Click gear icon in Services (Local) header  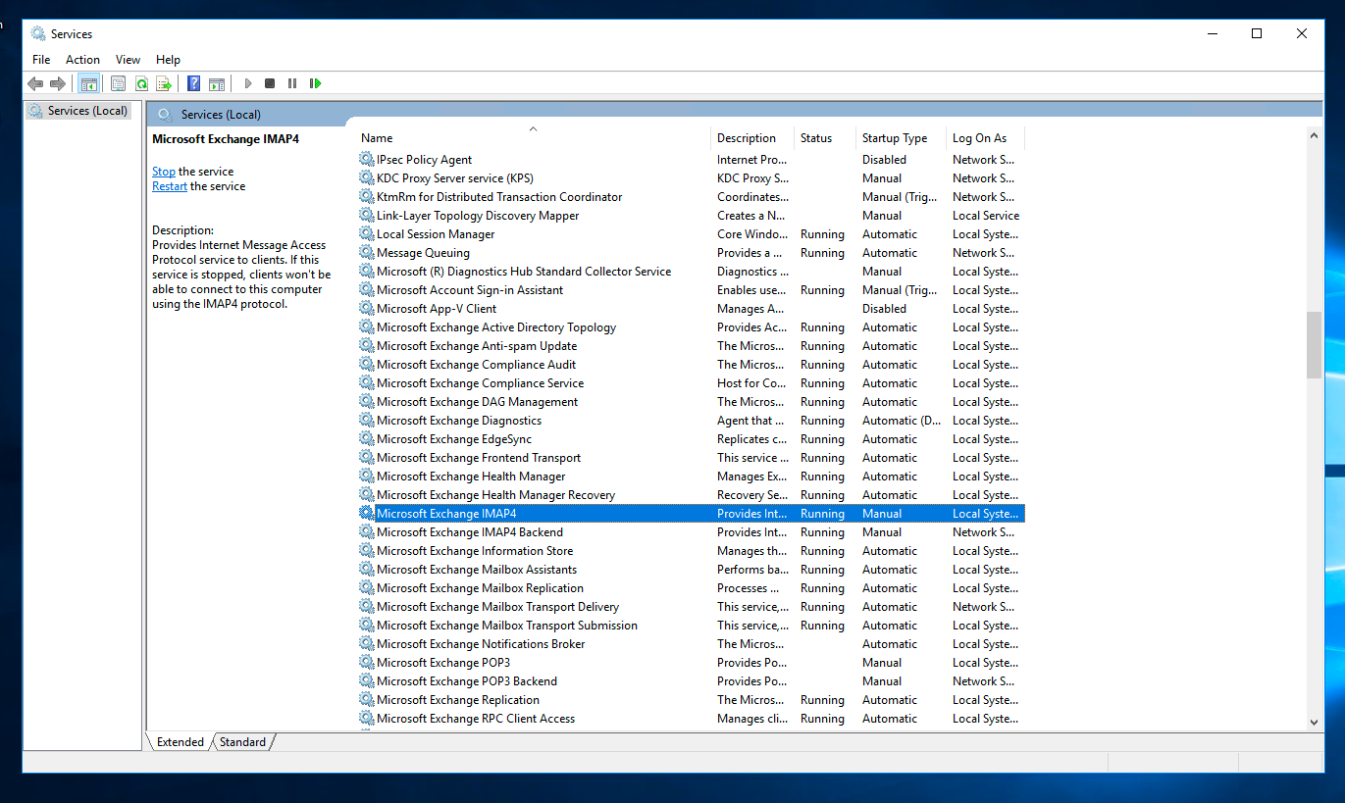pyautogui.click(x=165, y=115)
